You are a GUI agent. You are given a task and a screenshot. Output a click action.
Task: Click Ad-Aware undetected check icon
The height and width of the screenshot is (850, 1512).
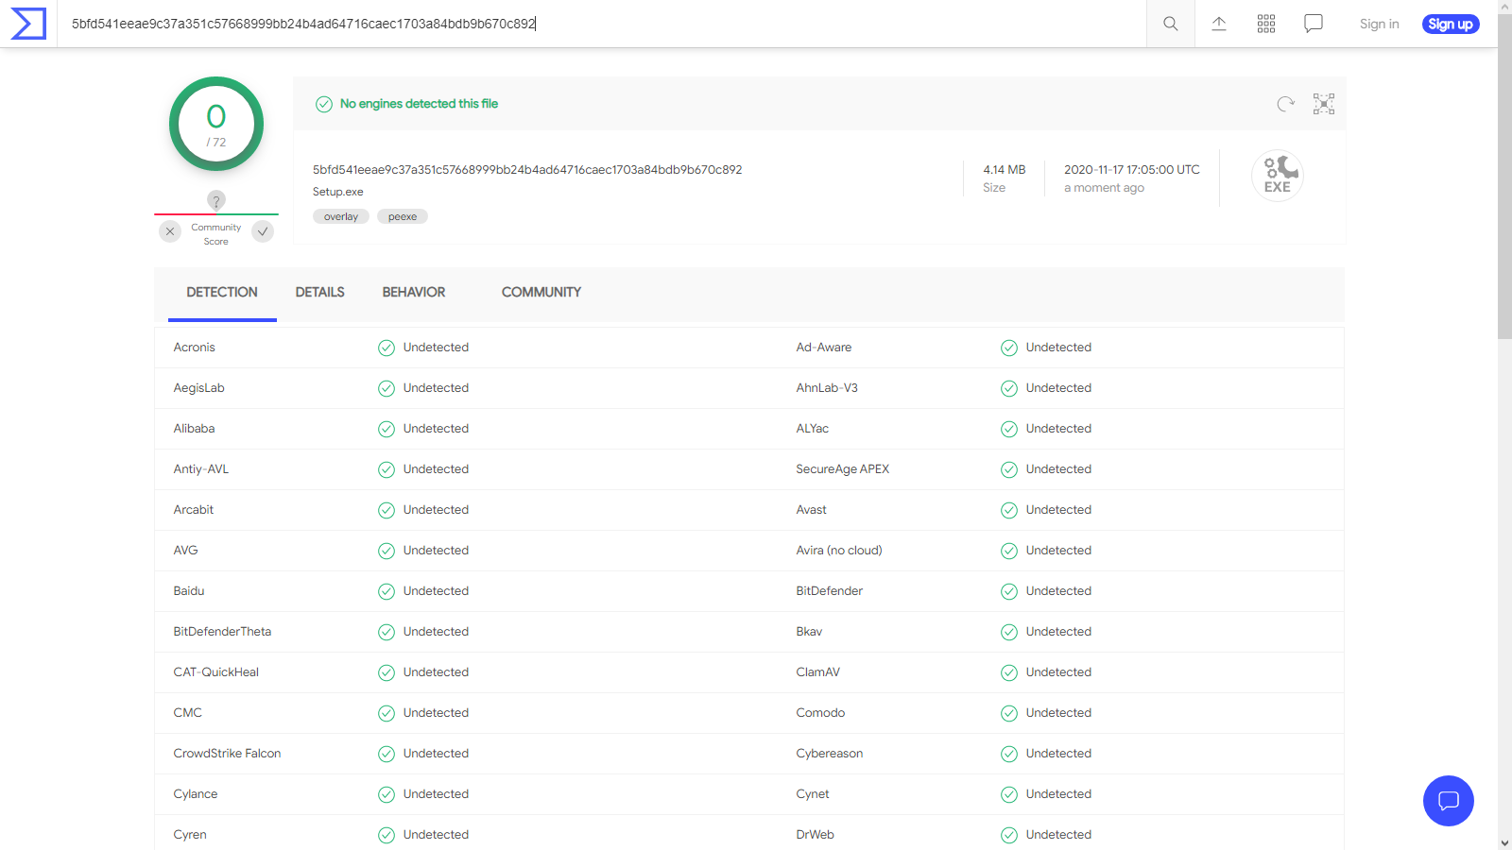[1009, 348]
